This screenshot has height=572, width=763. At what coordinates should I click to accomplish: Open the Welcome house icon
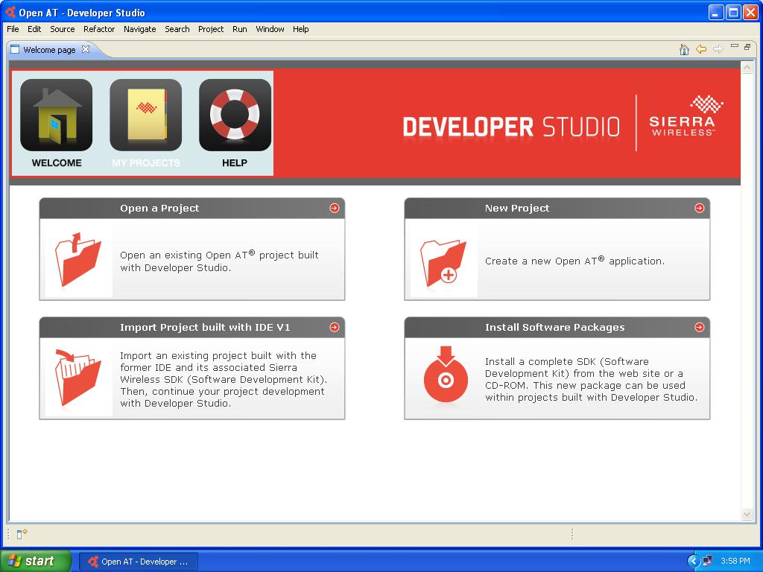(x=57, y=115)
